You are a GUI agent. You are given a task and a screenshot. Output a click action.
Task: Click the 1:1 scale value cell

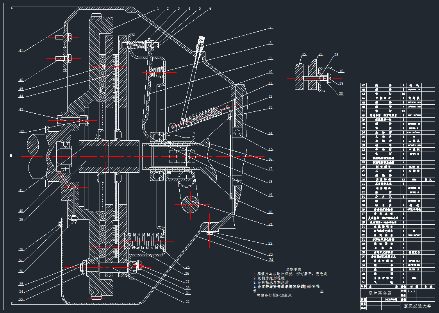[412, 291]
